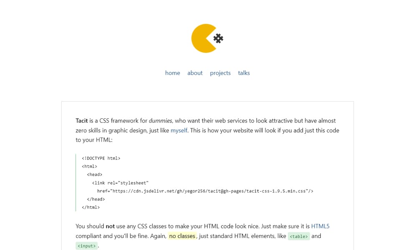This screenshot has height=250, width=417.
Task: Open the home page link
Action: [173, 73]
